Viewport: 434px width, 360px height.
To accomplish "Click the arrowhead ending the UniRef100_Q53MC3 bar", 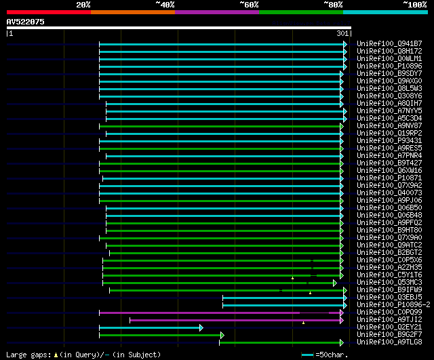I will (335, 283).
